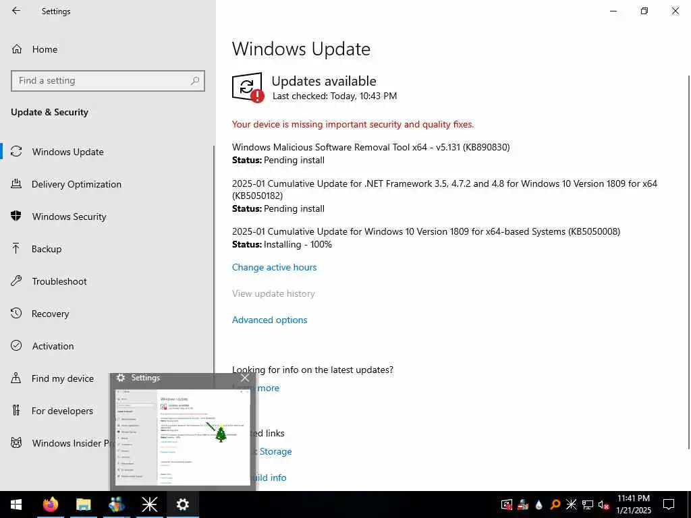Click the orange magnifier tray icon
Image resolution: width=691 pixels, height=518 pixels.
555,505
